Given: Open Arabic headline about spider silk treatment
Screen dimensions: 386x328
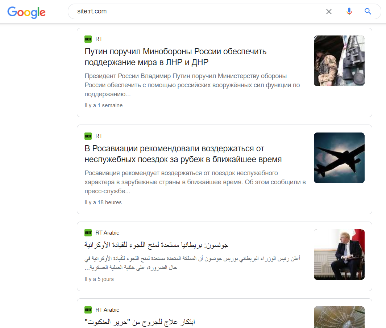Looking at the screenshot, I should click(140, 321).
